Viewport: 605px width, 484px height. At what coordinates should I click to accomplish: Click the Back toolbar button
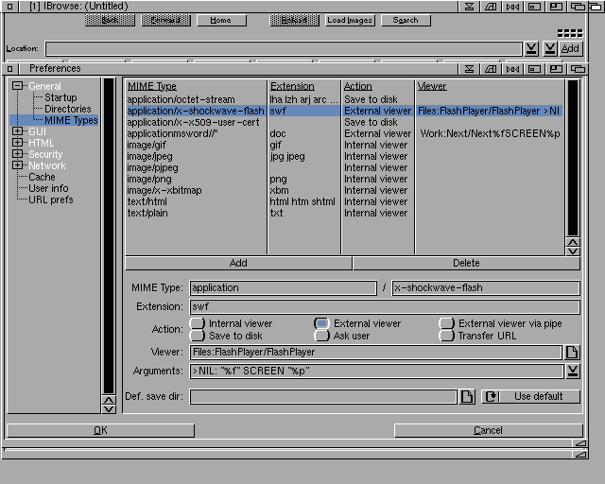click(x=111, y=20)
